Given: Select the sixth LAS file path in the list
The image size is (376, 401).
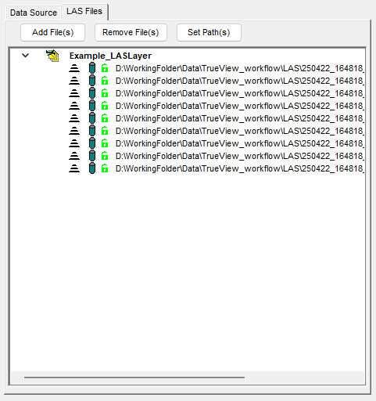Looking at the screenshot, I should click(x=240, y=131).
